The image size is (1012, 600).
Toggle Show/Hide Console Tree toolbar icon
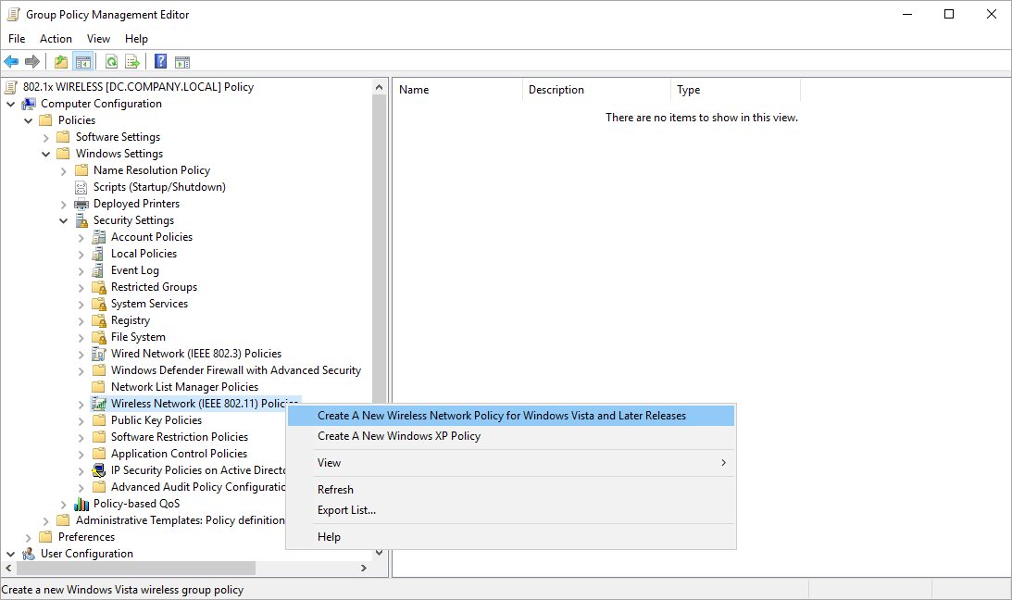[x=82, y=62]
